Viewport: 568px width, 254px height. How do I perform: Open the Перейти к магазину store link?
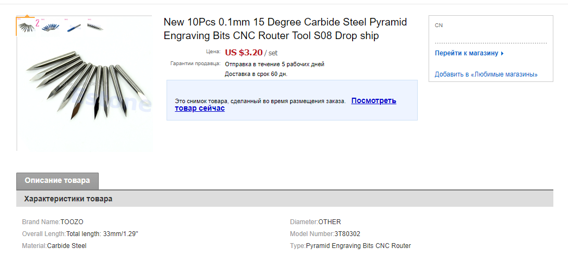(x=466, y=53)
